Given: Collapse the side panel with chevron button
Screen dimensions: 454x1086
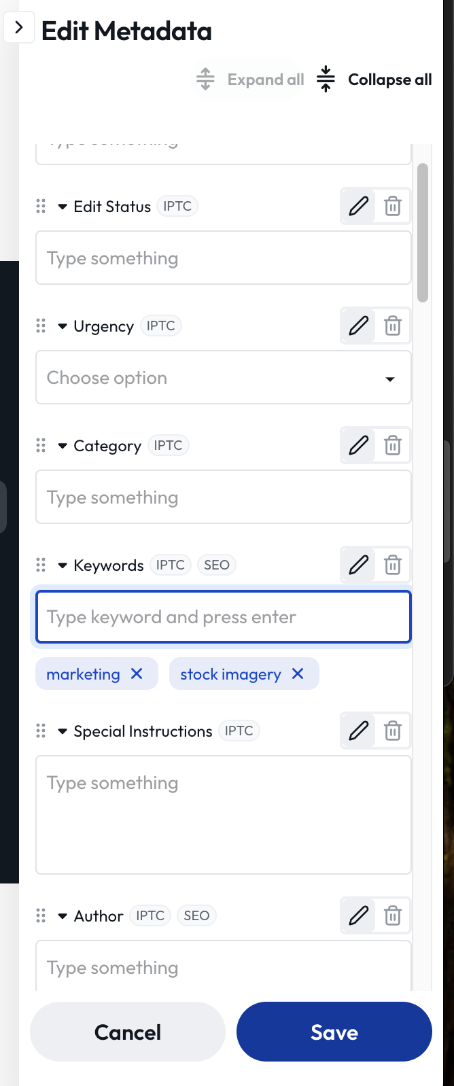Looking at the screenshot, I should (x=19, y=28).
